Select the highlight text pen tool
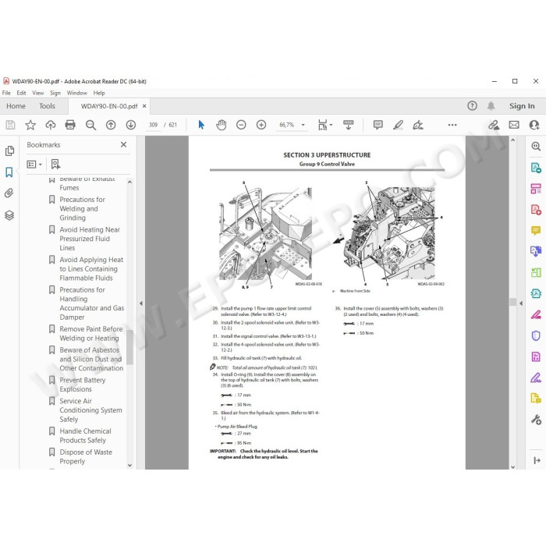Screen dimensions: 546x546 398,125
